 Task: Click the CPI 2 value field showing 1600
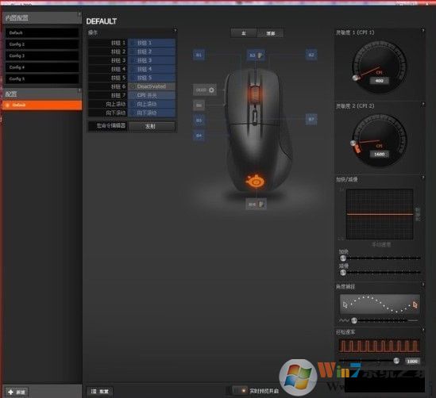point(380,154)
